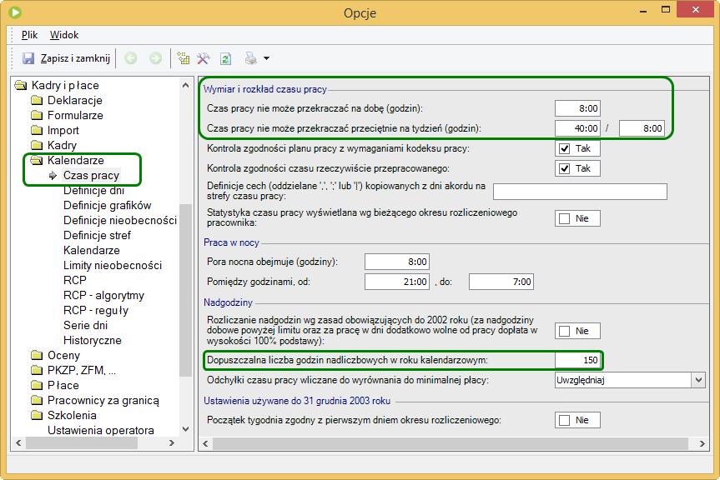Viewport: 720px width, 480px height.
Task: Click the Kadry folder icon
Action: [x=37, y=145]
